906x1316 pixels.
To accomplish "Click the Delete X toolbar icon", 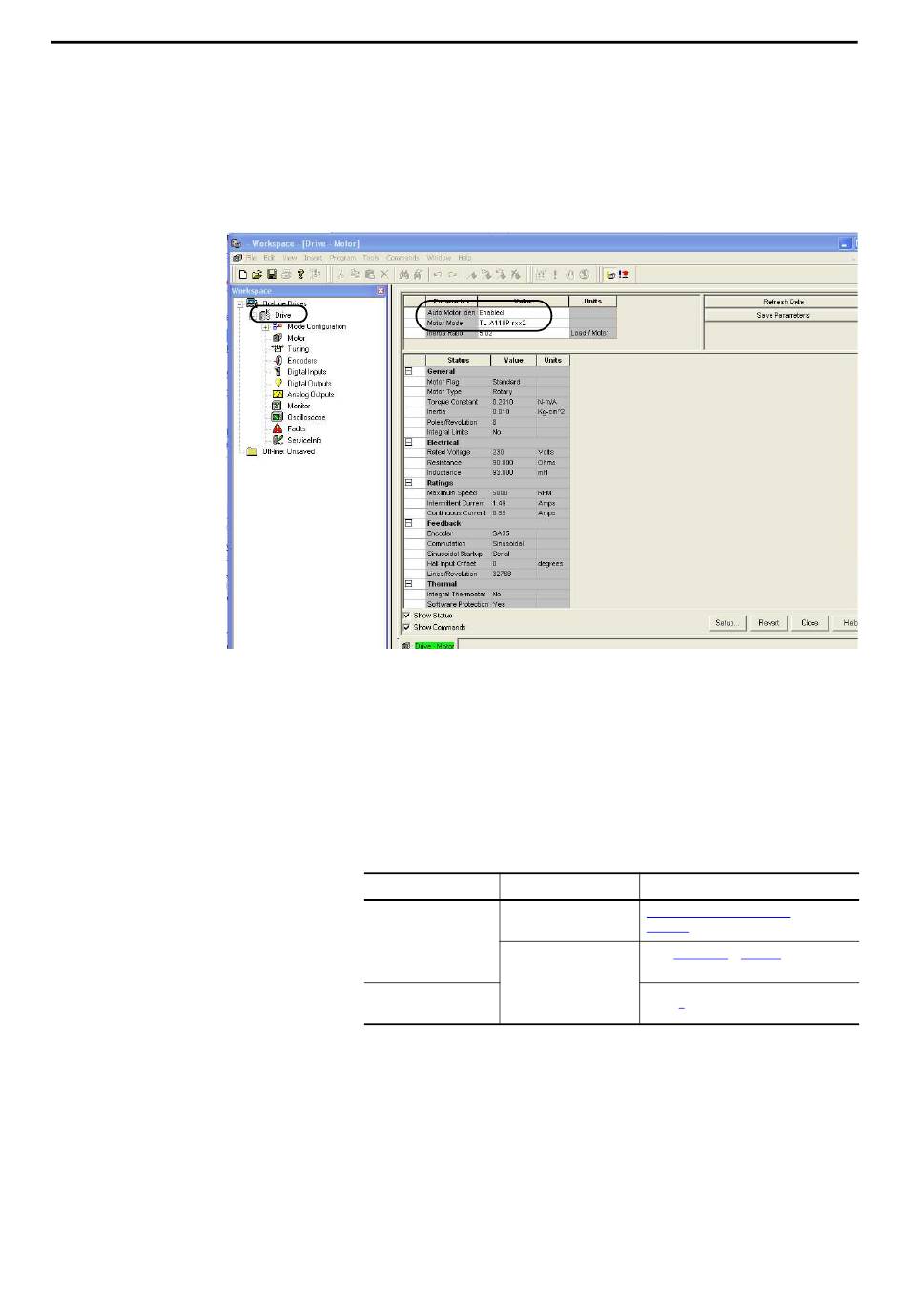I will pos(384,275).
